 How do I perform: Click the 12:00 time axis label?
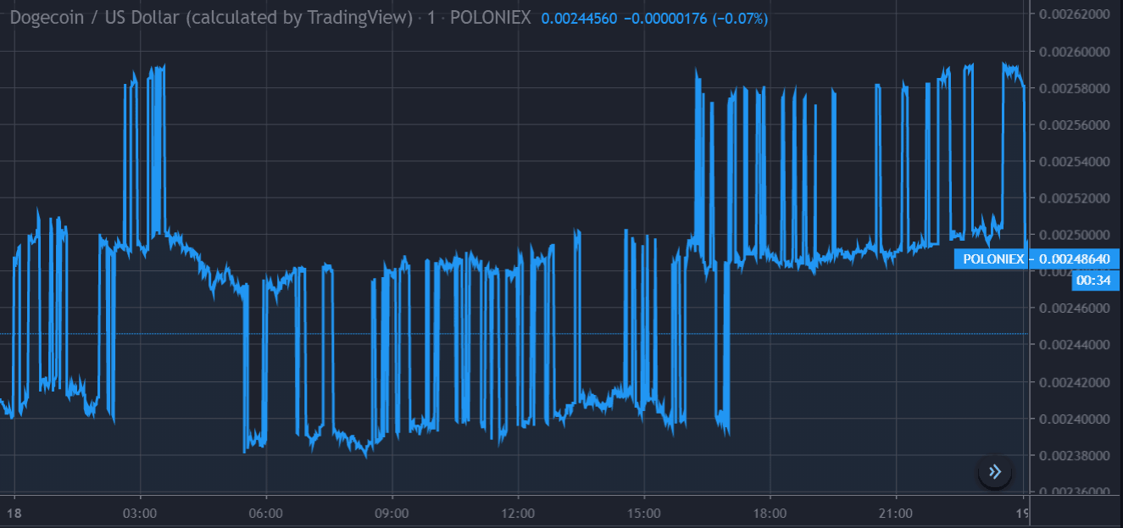click(x=518, y=514)
